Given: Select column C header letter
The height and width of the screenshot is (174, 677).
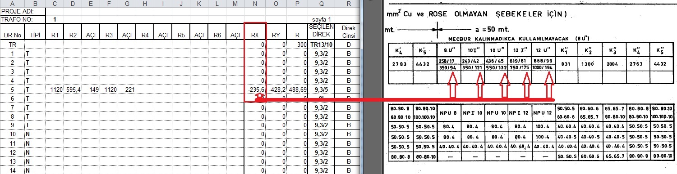Looking at the screenshot, I should pyautogui.click(x=55, y=4).
